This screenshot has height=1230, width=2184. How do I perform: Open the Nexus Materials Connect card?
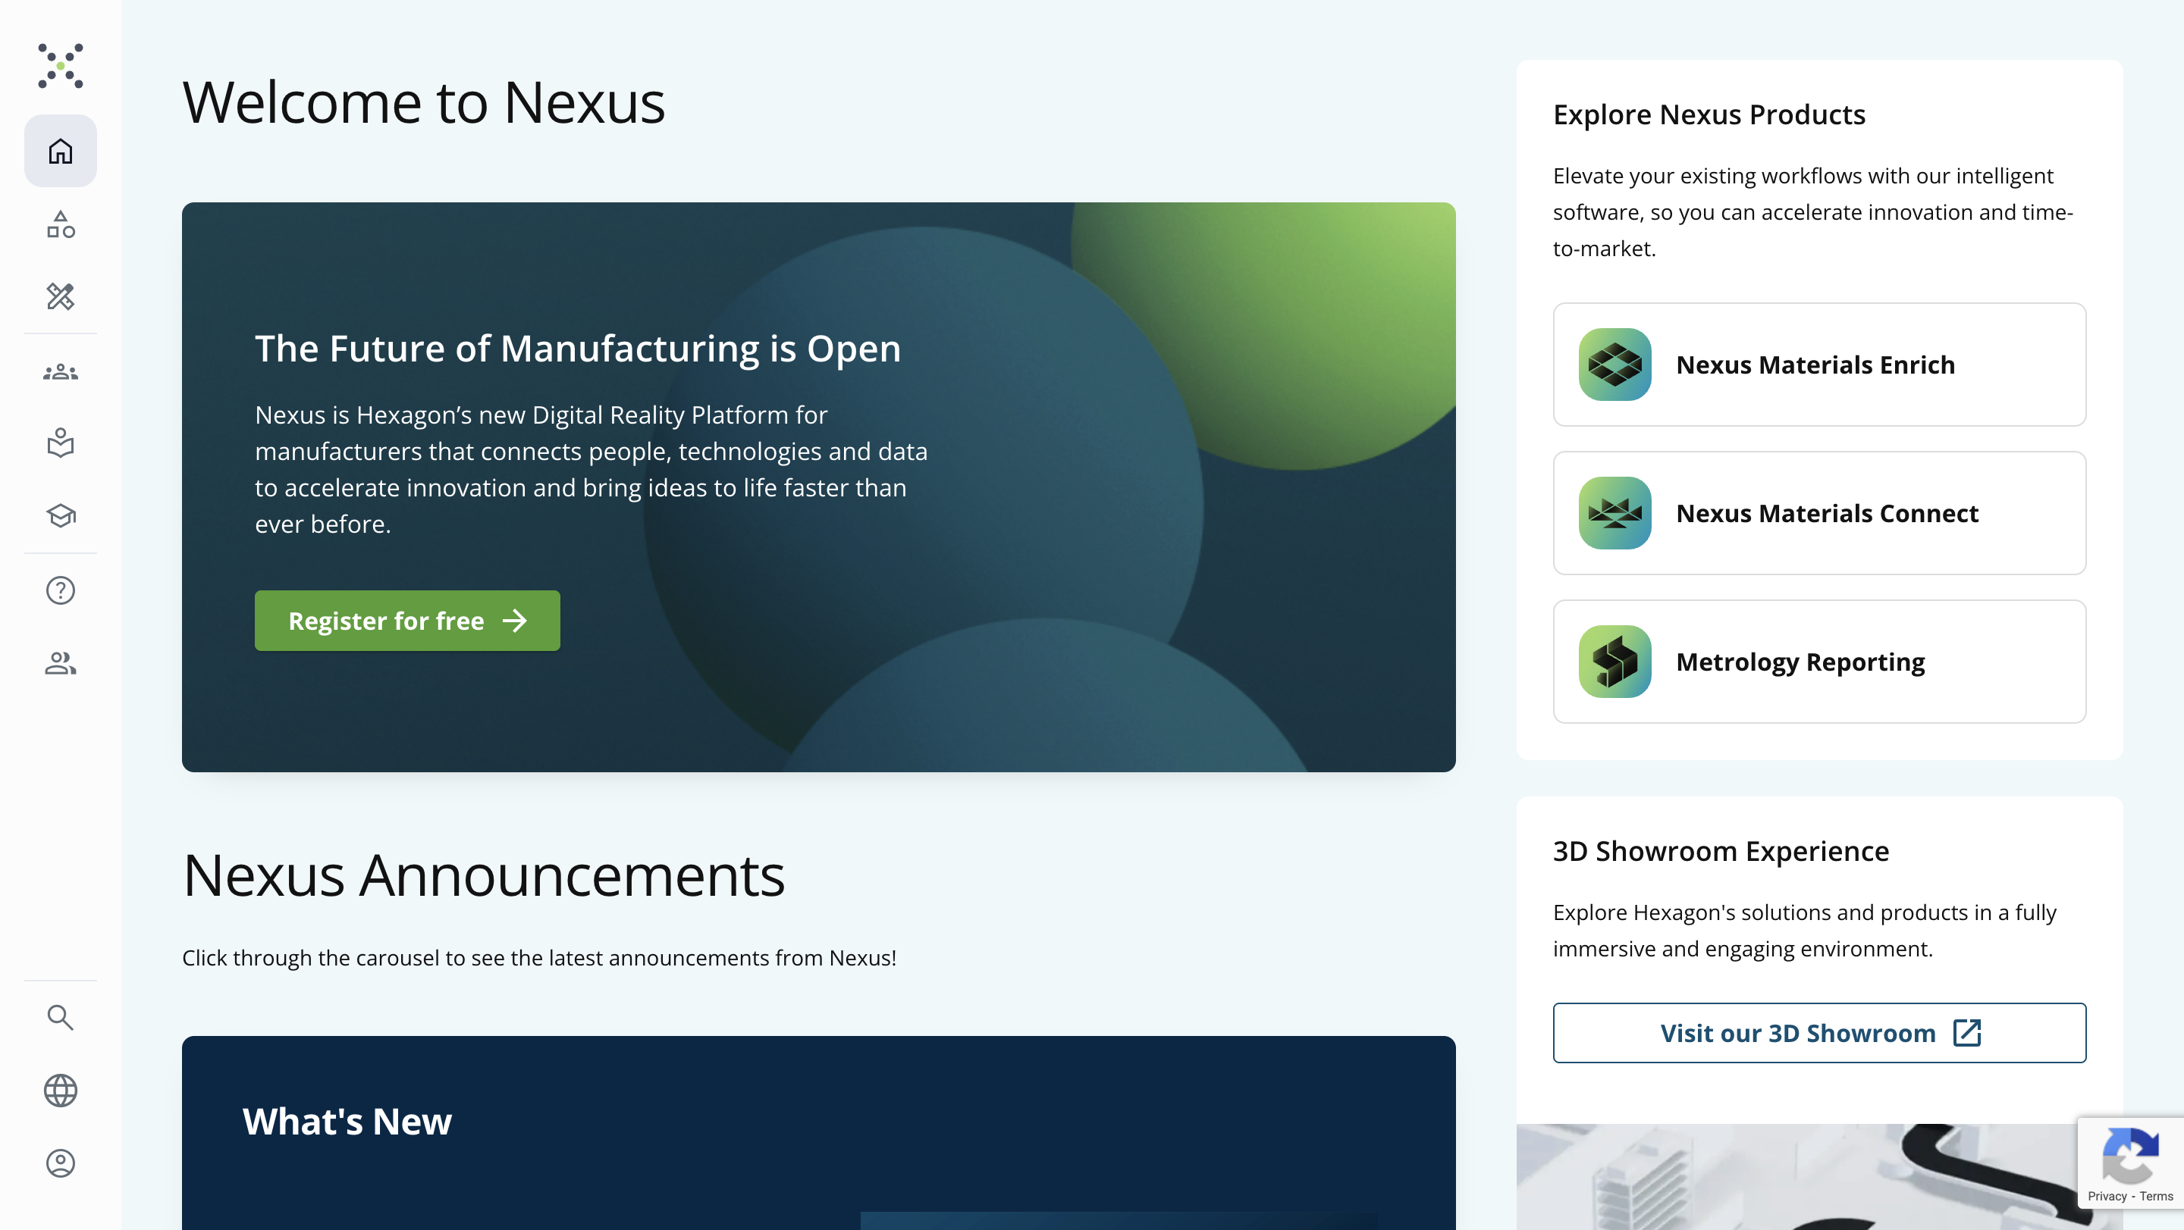point(1818,512)
